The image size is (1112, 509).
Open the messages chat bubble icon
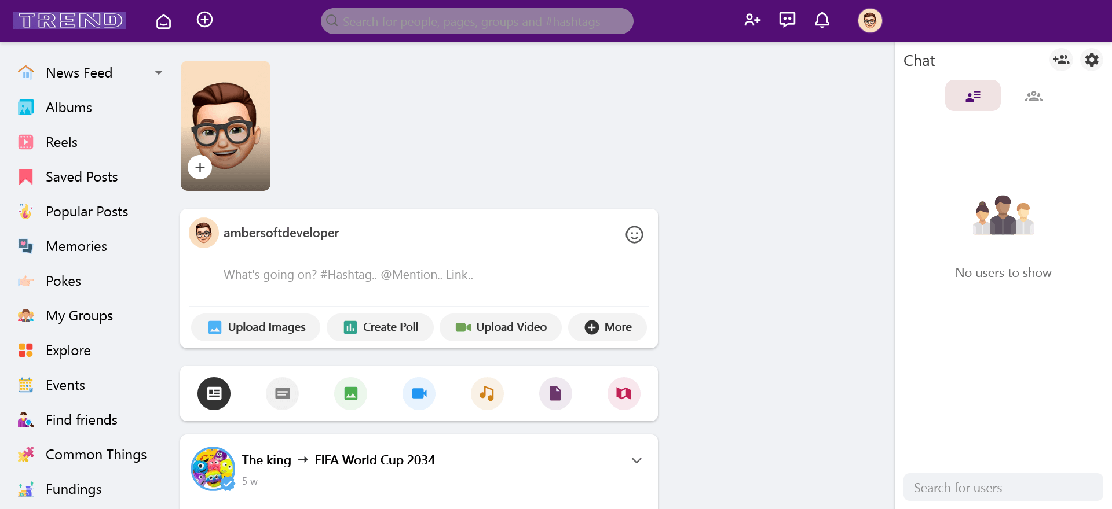click(787, 20)
